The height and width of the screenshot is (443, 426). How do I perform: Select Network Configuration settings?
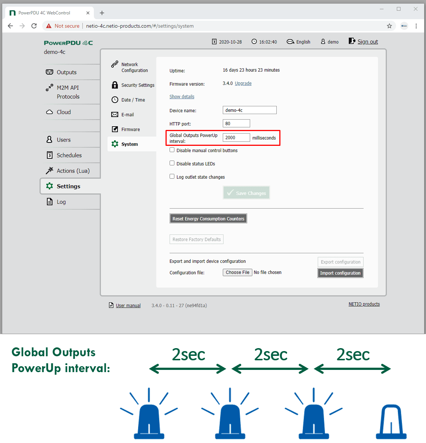pos(134,67)
